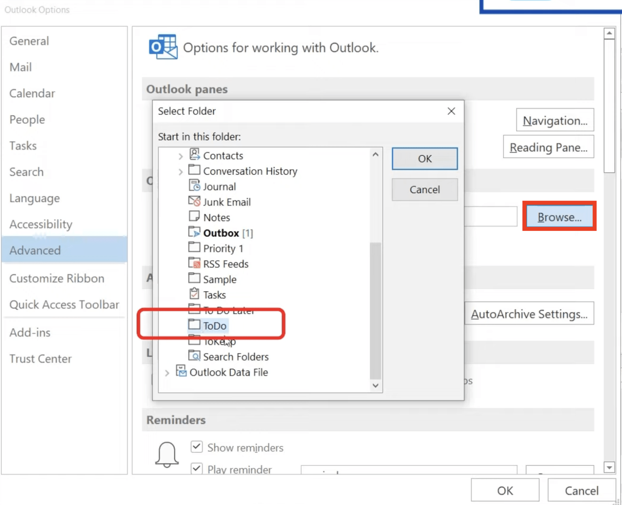The image size is (622, 505).
Task: Click the Outlook logo icon in options header
Action: click(x=163, y=47)
